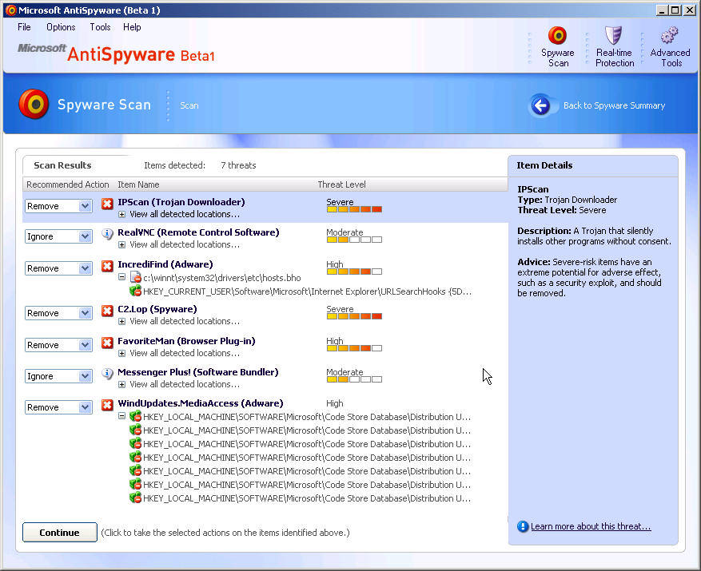Open Advanced Tools gears icon

(669, 35)
